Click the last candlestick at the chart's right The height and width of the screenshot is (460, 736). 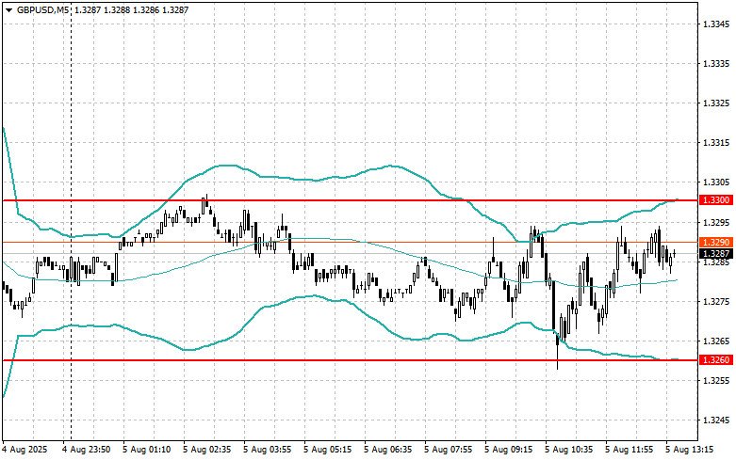pyautogui.click(x=674, y=253)
